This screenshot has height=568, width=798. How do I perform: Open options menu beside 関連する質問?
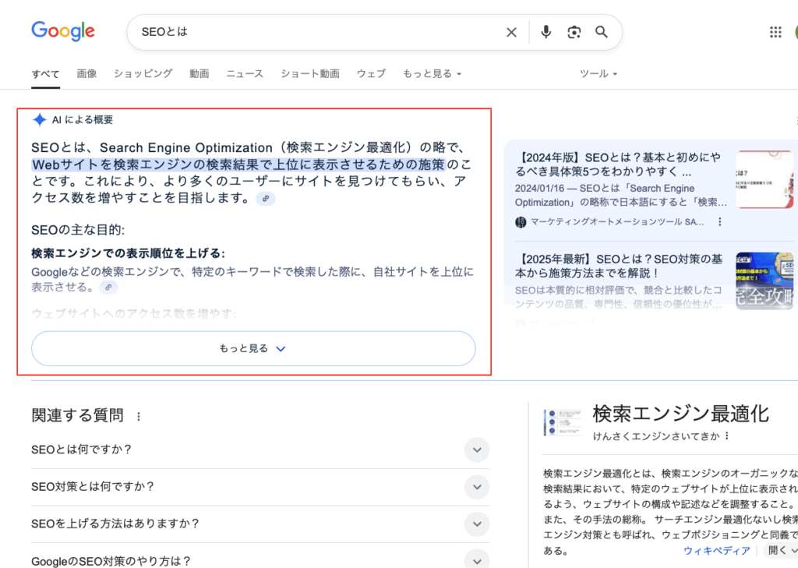click(x=139, y=416)
